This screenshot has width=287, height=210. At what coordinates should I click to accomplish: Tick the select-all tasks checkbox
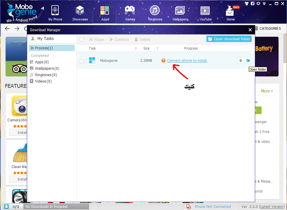pos(82,39)
